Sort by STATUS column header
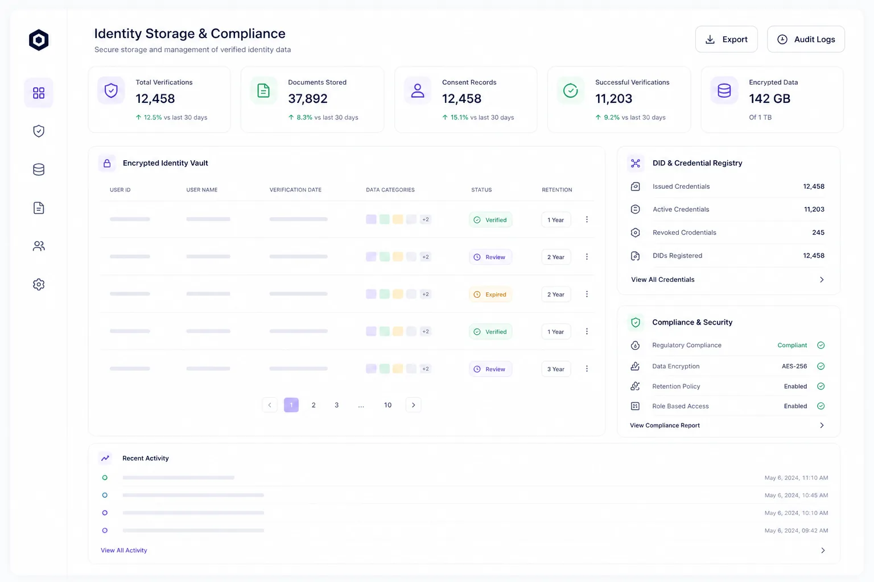Viewport: 874px width, 582px height. (x=481, y=190)
